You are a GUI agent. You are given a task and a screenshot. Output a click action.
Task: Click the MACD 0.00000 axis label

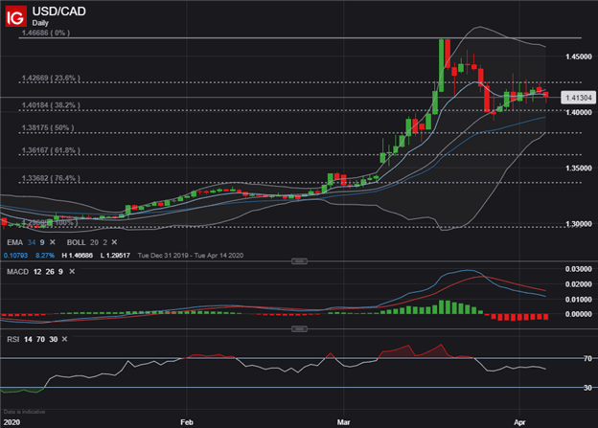(x=579, y=314)
